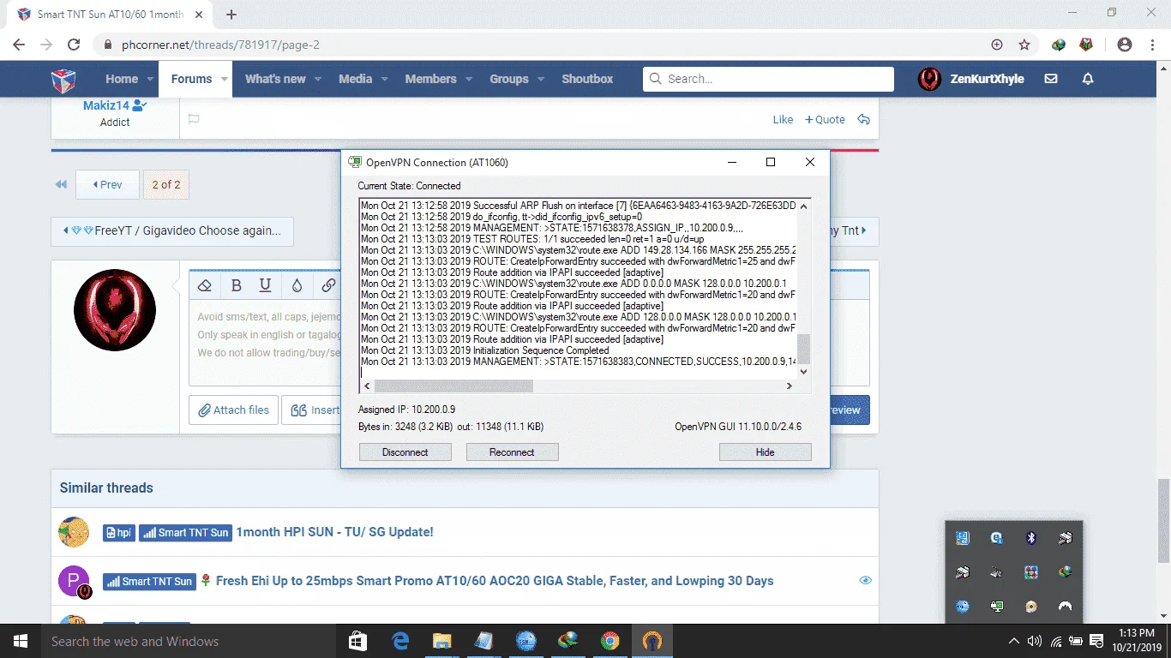Like the Makiz14 post
The image size is (1171, 658).
(x=783, y=120)
